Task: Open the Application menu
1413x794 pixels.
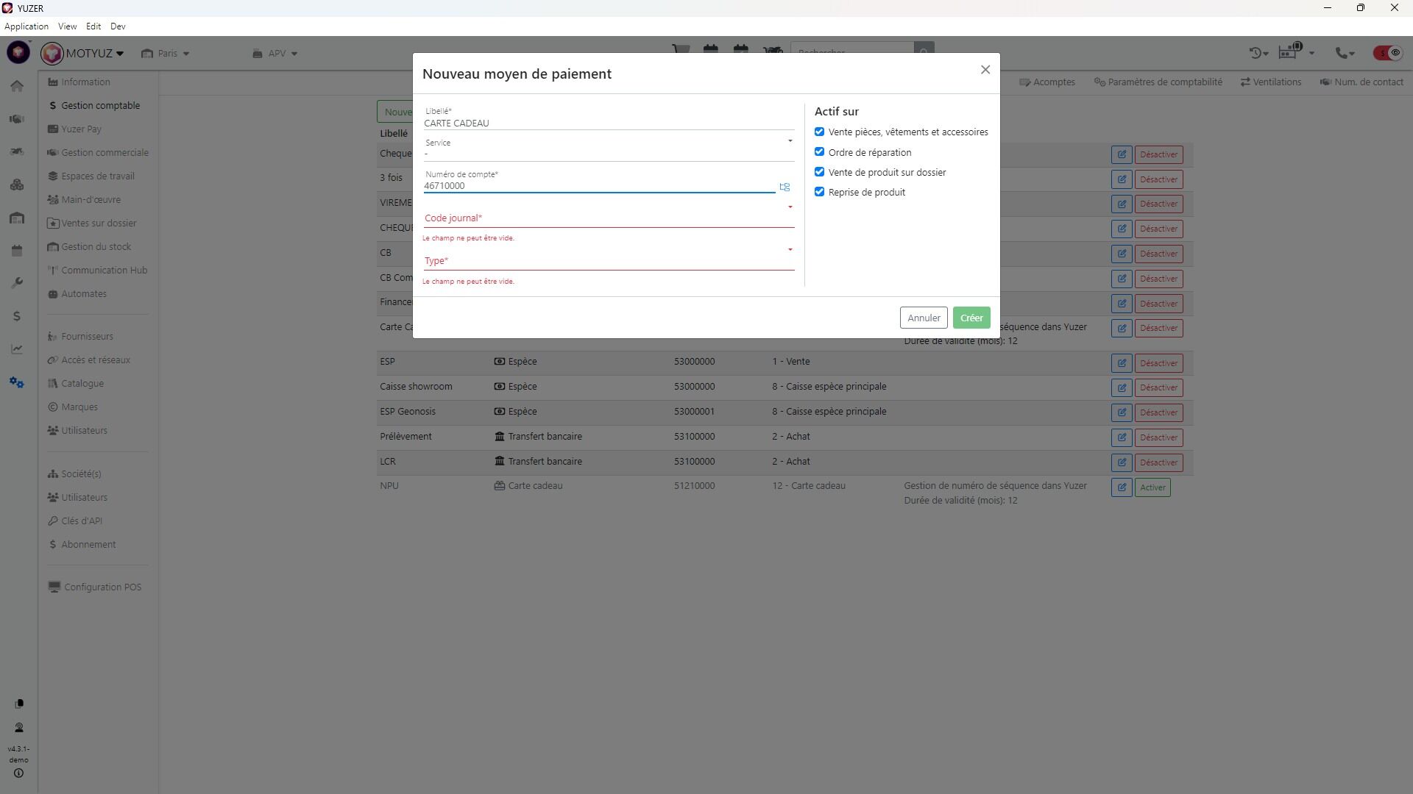Action: pyautogui.click(x=26, y=26)
